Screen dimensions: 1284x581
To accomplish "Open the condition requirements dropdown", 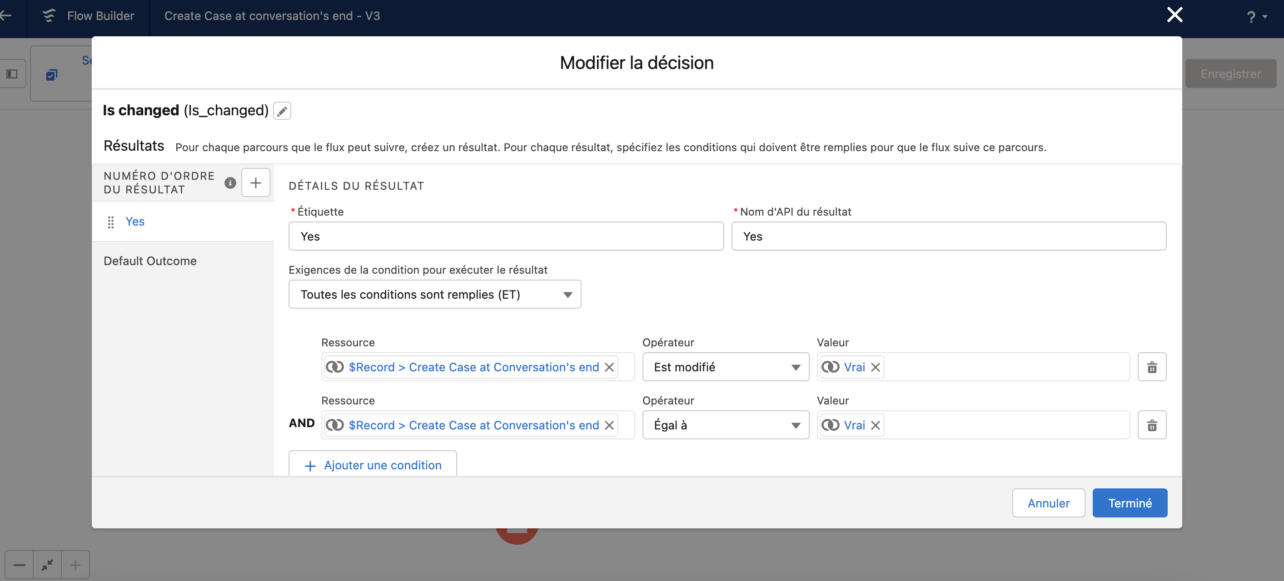I will 435,294.
